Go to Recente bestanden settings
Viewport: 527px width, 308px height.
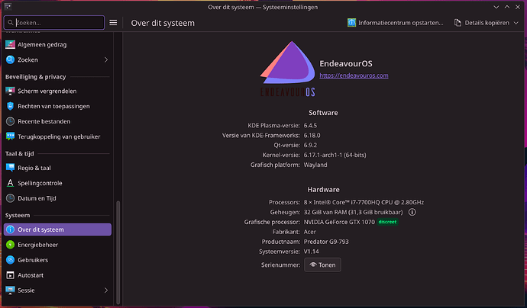tap(44, 121)
